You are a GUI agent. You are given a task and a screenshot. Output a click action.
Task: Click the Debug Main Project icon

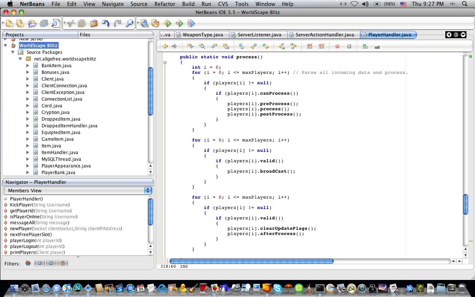point(179,23)
